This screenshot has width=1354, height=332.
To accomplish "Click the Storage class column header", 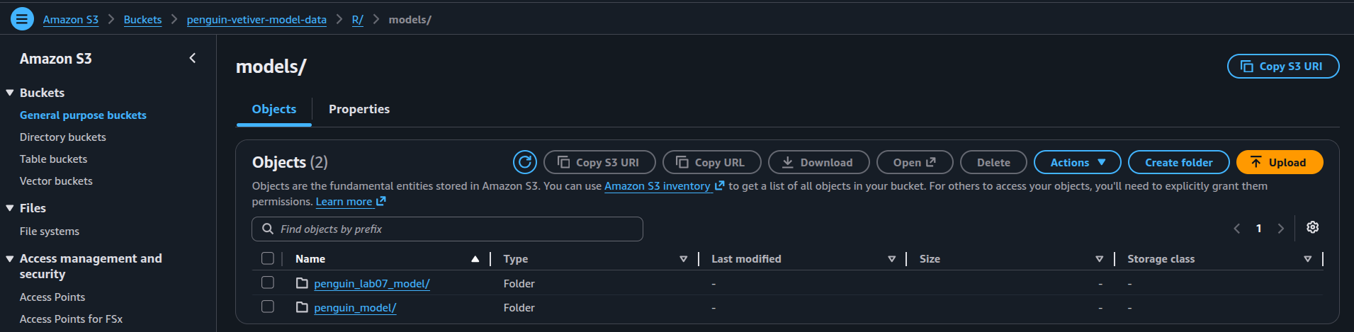I will (x=1161, y=259).
